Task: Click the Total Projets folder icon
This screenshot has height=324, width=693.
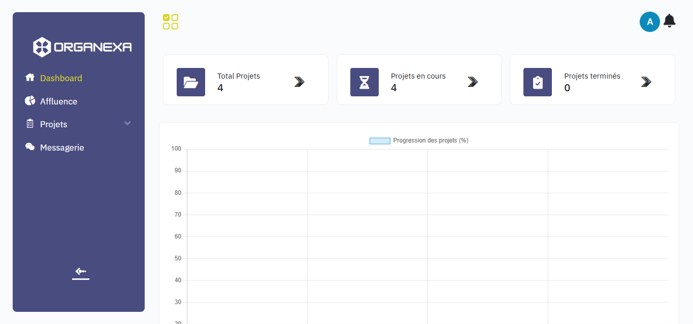Action: tap(191, 82)
